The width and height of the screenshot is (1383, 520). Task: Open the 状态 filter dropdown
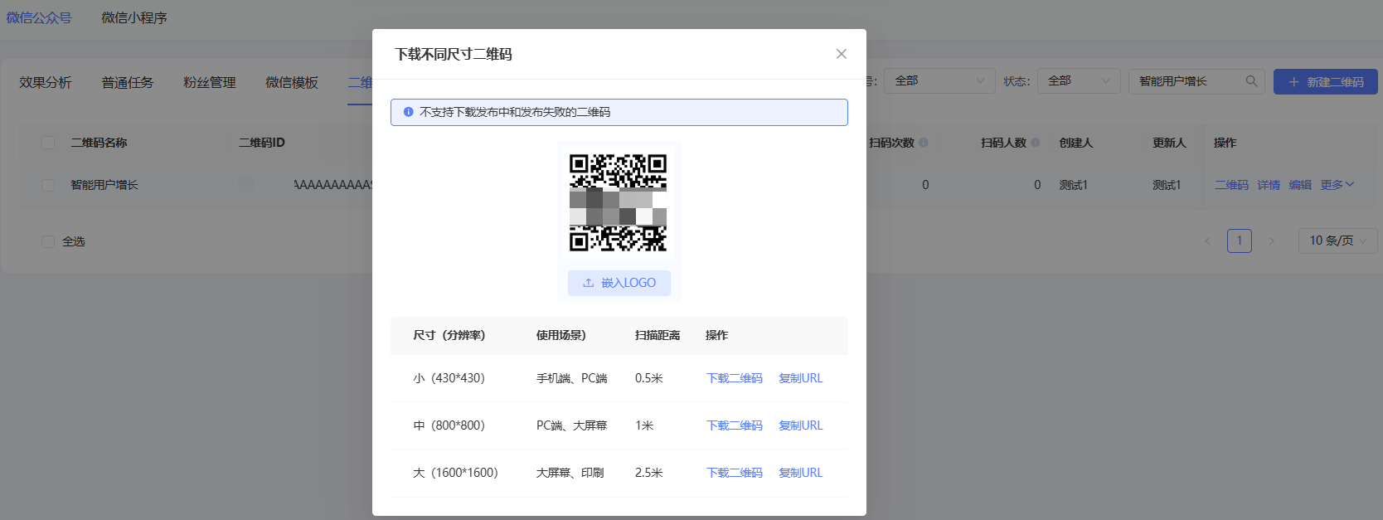pos(1078,81)
